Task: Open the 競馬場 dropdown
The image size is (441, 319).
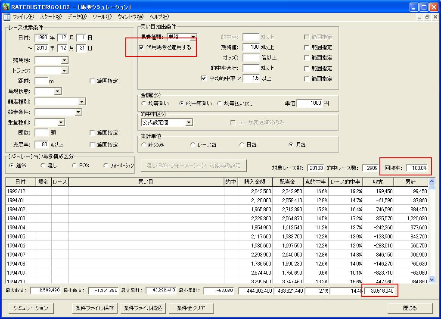Action: 65,60
